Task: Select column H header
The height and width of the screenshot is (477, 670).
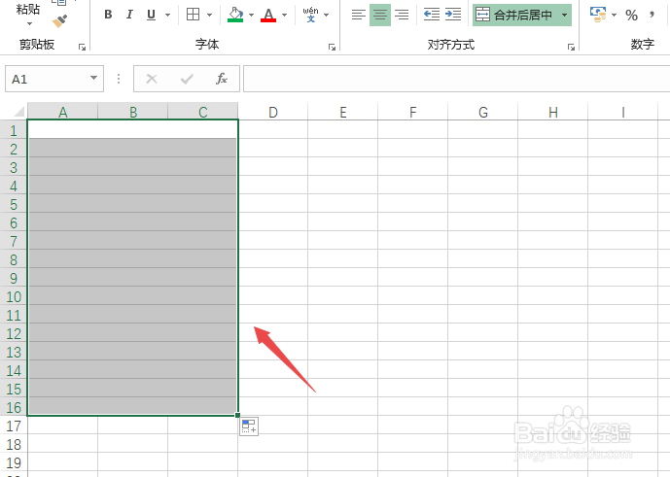Action: 553,112
